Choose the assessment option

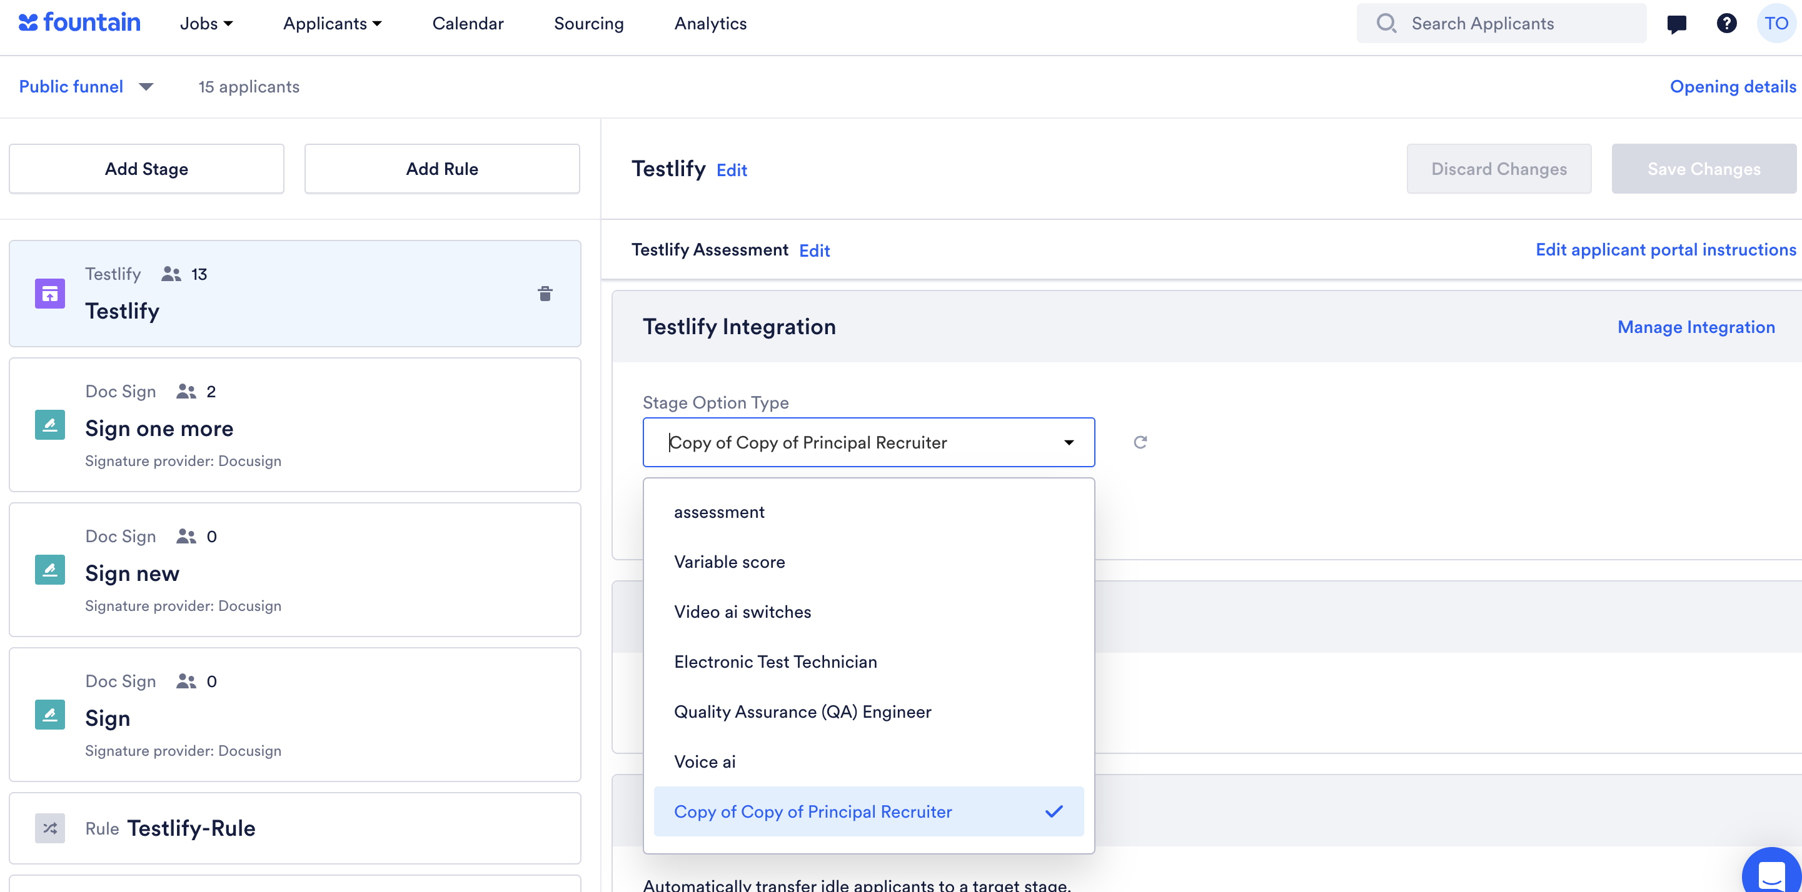click(x=868, y=512)
